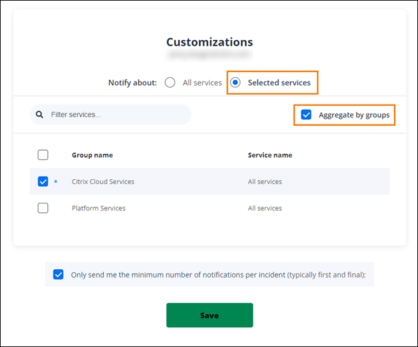Image resolution: width=418 pixels, height=347 pixels.
Task: Click "All services" in the Citrix row
Action: (265, 182)
